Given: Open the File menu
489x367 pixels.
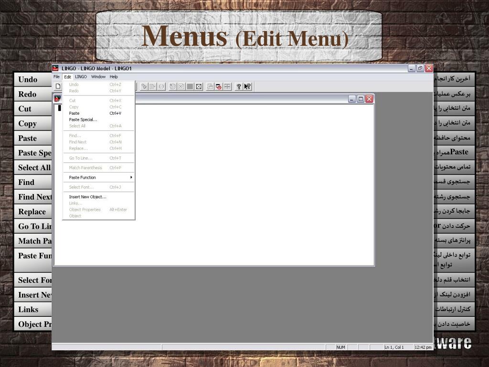Looking at the screenshot, I should tap(56, 77).
